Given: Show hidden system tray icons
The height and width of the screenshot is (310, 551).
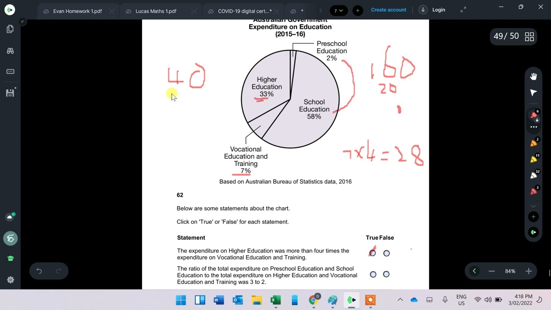Looking at the screenshot, I should 400,300.
